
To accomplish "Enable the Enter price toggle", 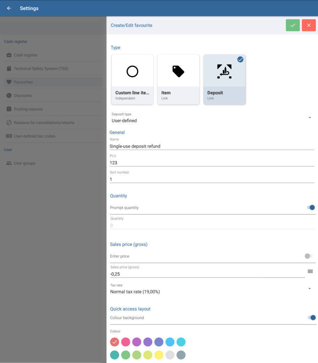I will point(308,256).
